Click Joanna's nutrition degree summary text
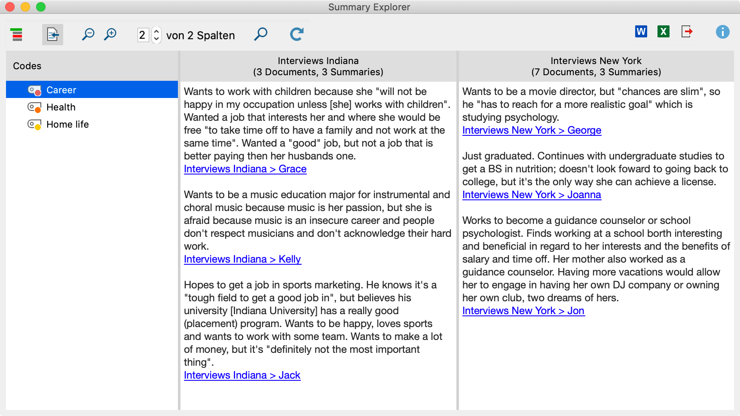 pos(595,169)
